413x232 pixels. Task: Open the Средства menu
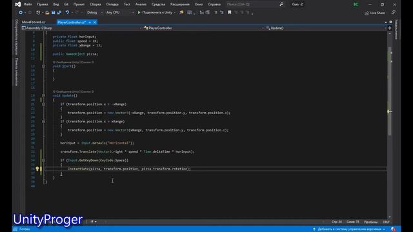click(x=158, y=5)
